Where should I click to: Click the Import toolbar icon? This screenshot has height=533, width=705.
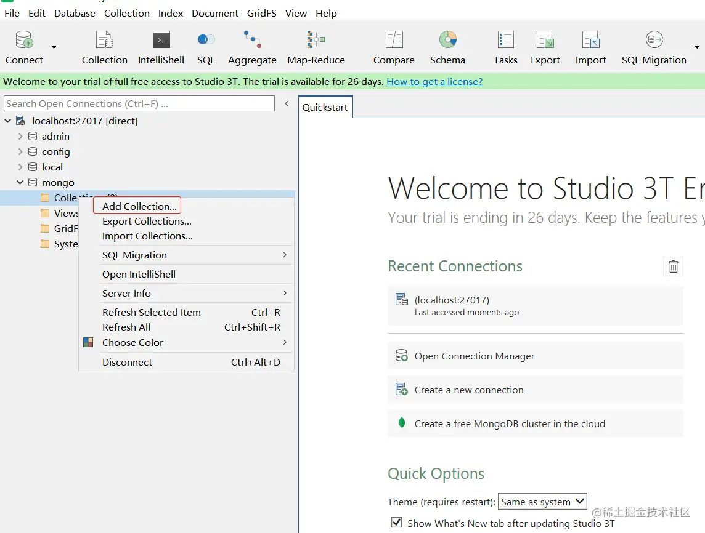(x=590, y=47)
